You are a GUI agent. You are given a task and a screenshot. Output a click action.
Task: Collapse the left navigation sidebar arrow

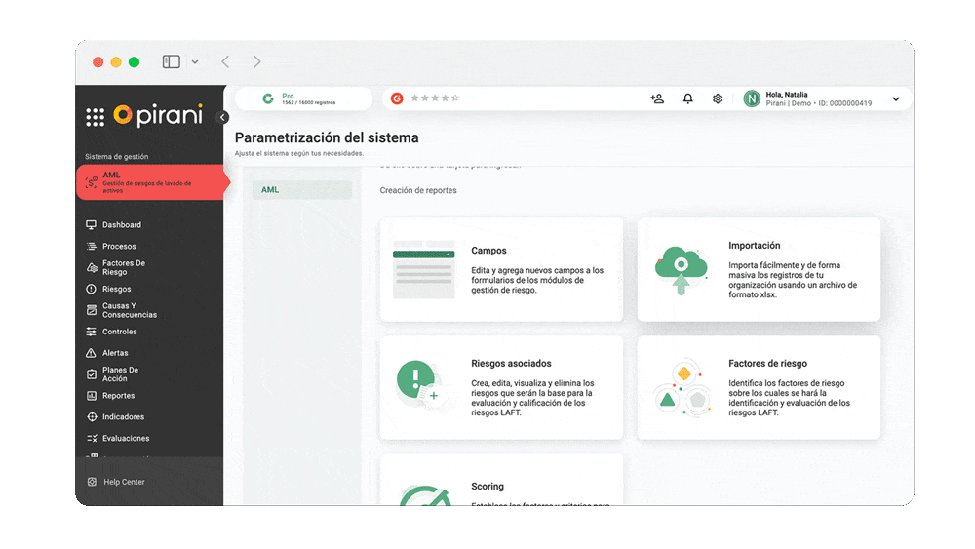coord(222,117)
